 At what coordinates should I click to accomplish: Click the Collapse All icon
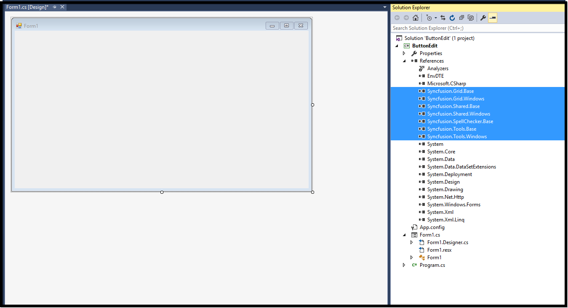[x=461, y=18]
